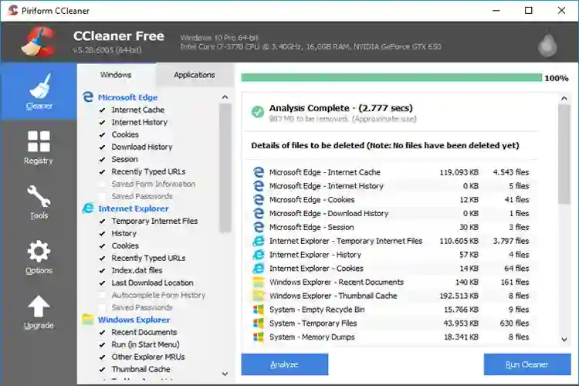Maximize the Piriform CCleaner window

coord(529,10)
